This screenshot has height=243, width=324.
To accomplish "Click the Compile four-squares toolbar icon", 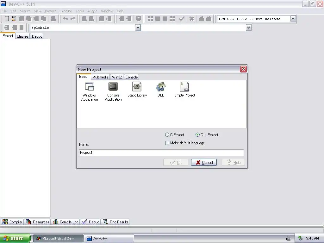I will (x=150, y=19).
